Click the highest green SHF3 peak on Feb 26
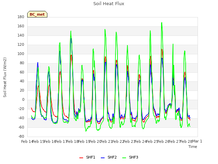 (x=162, y=23)
